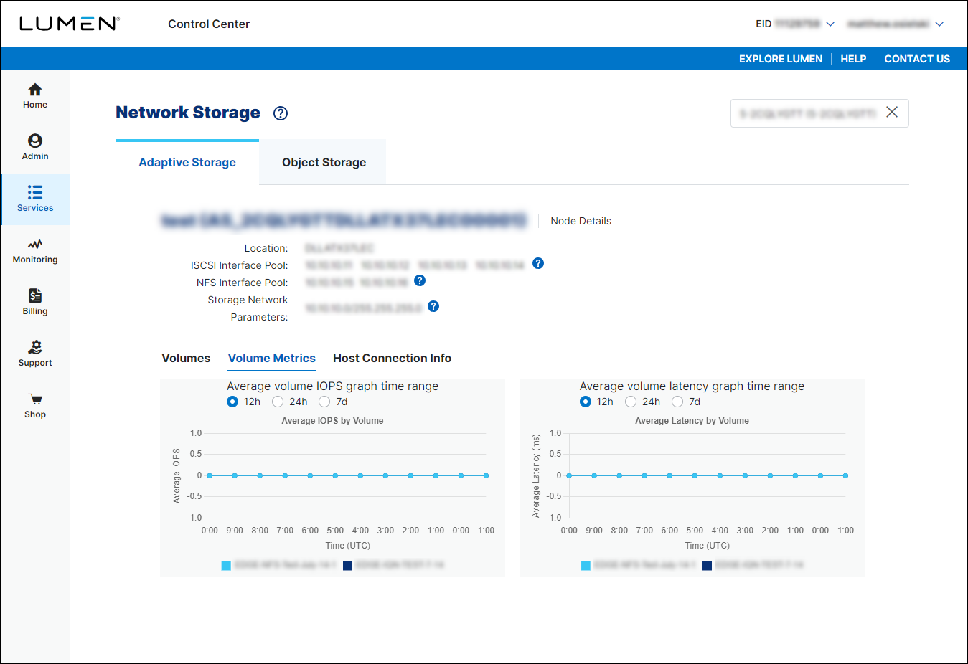Click the Explore Lumen link
The height and width of the screenshot is (664, 968).
(x=781, y=59)
